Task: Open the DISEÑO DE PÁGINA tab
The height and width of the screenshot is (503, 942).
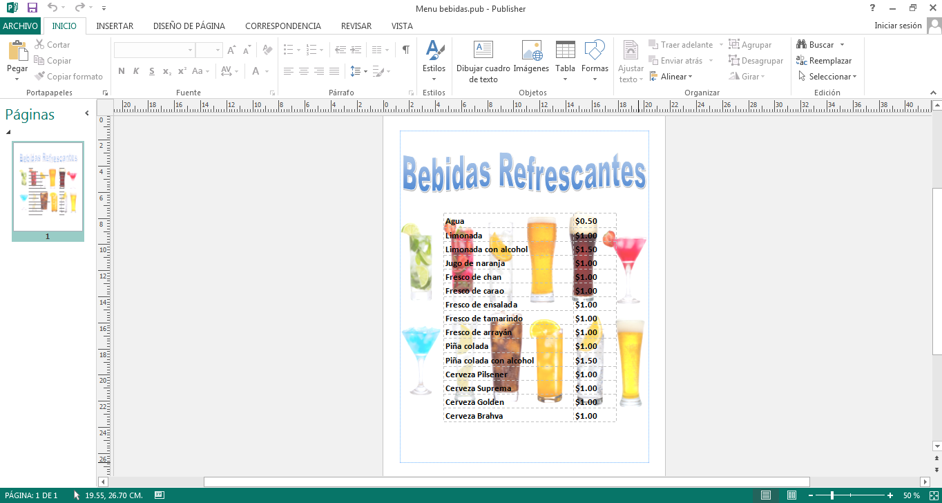Action: tap(189, 26)
